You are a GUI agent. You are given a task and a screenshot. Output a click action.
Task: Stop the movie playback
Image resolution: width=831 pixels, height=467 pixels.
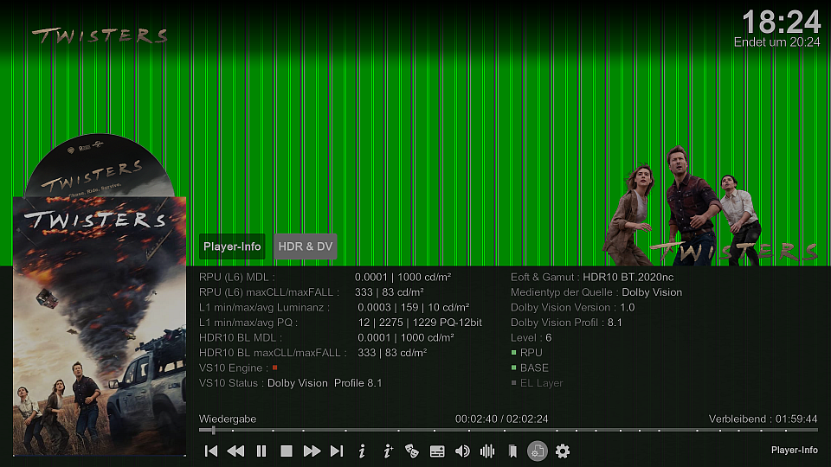coord(287,451)
